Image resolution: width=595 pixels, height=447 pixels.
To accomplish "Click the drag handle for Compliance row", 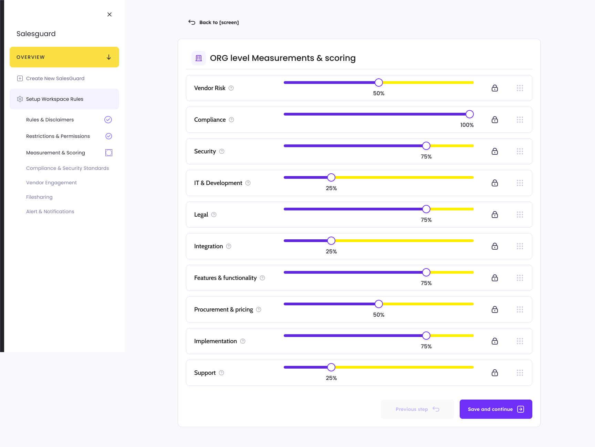I will [x=520, y=120].
